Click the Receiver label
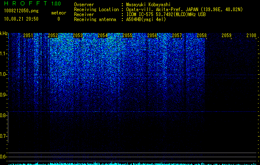260x165 pixels. [x=84, y=14]
